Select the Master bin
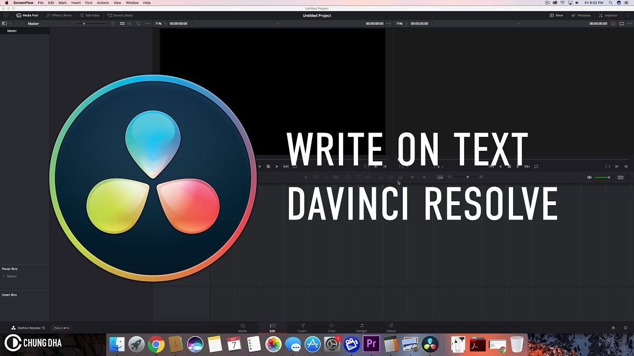 (25, 31)
